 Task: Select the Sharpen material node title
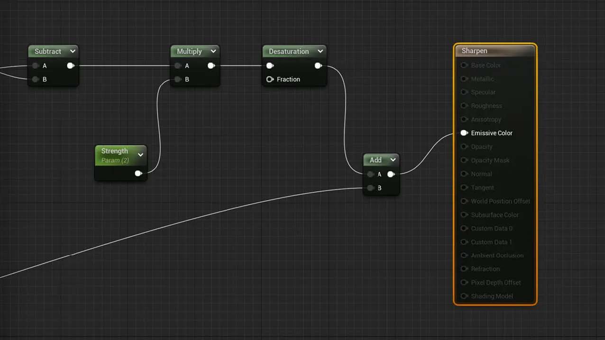pyautogui.click(x=475, y=51)
